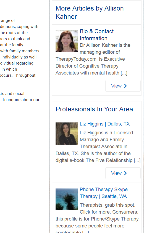Click the 'with family members' article line
Viewport: 144px width, 233px height.
coord(20,51)
